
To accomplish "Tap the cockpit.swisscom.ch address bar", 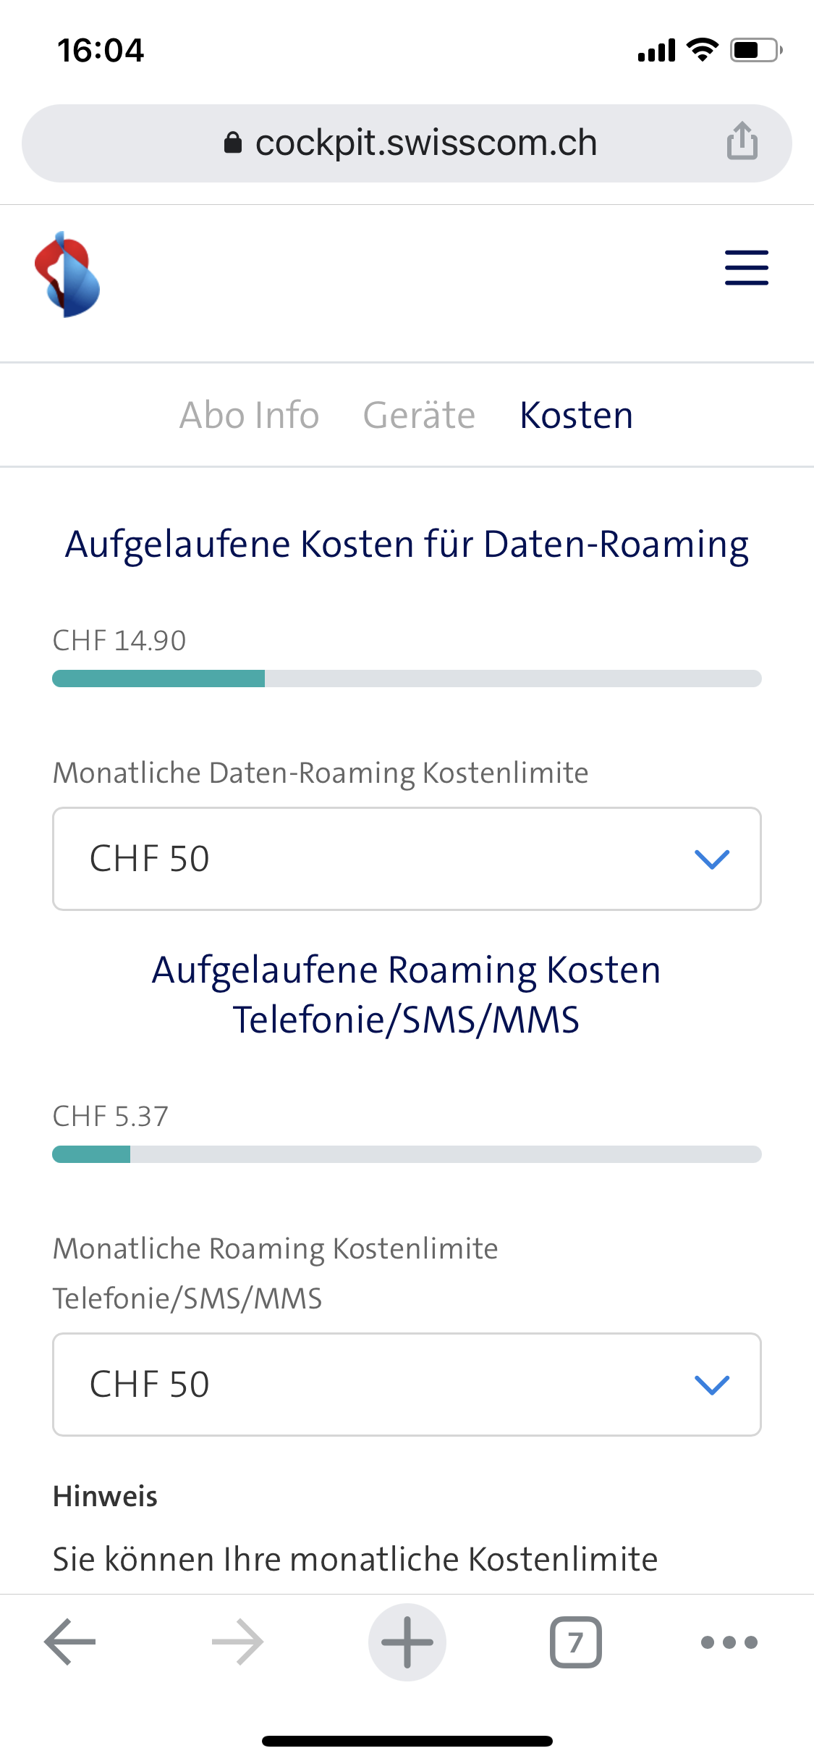I will click(x=425, y=143).
